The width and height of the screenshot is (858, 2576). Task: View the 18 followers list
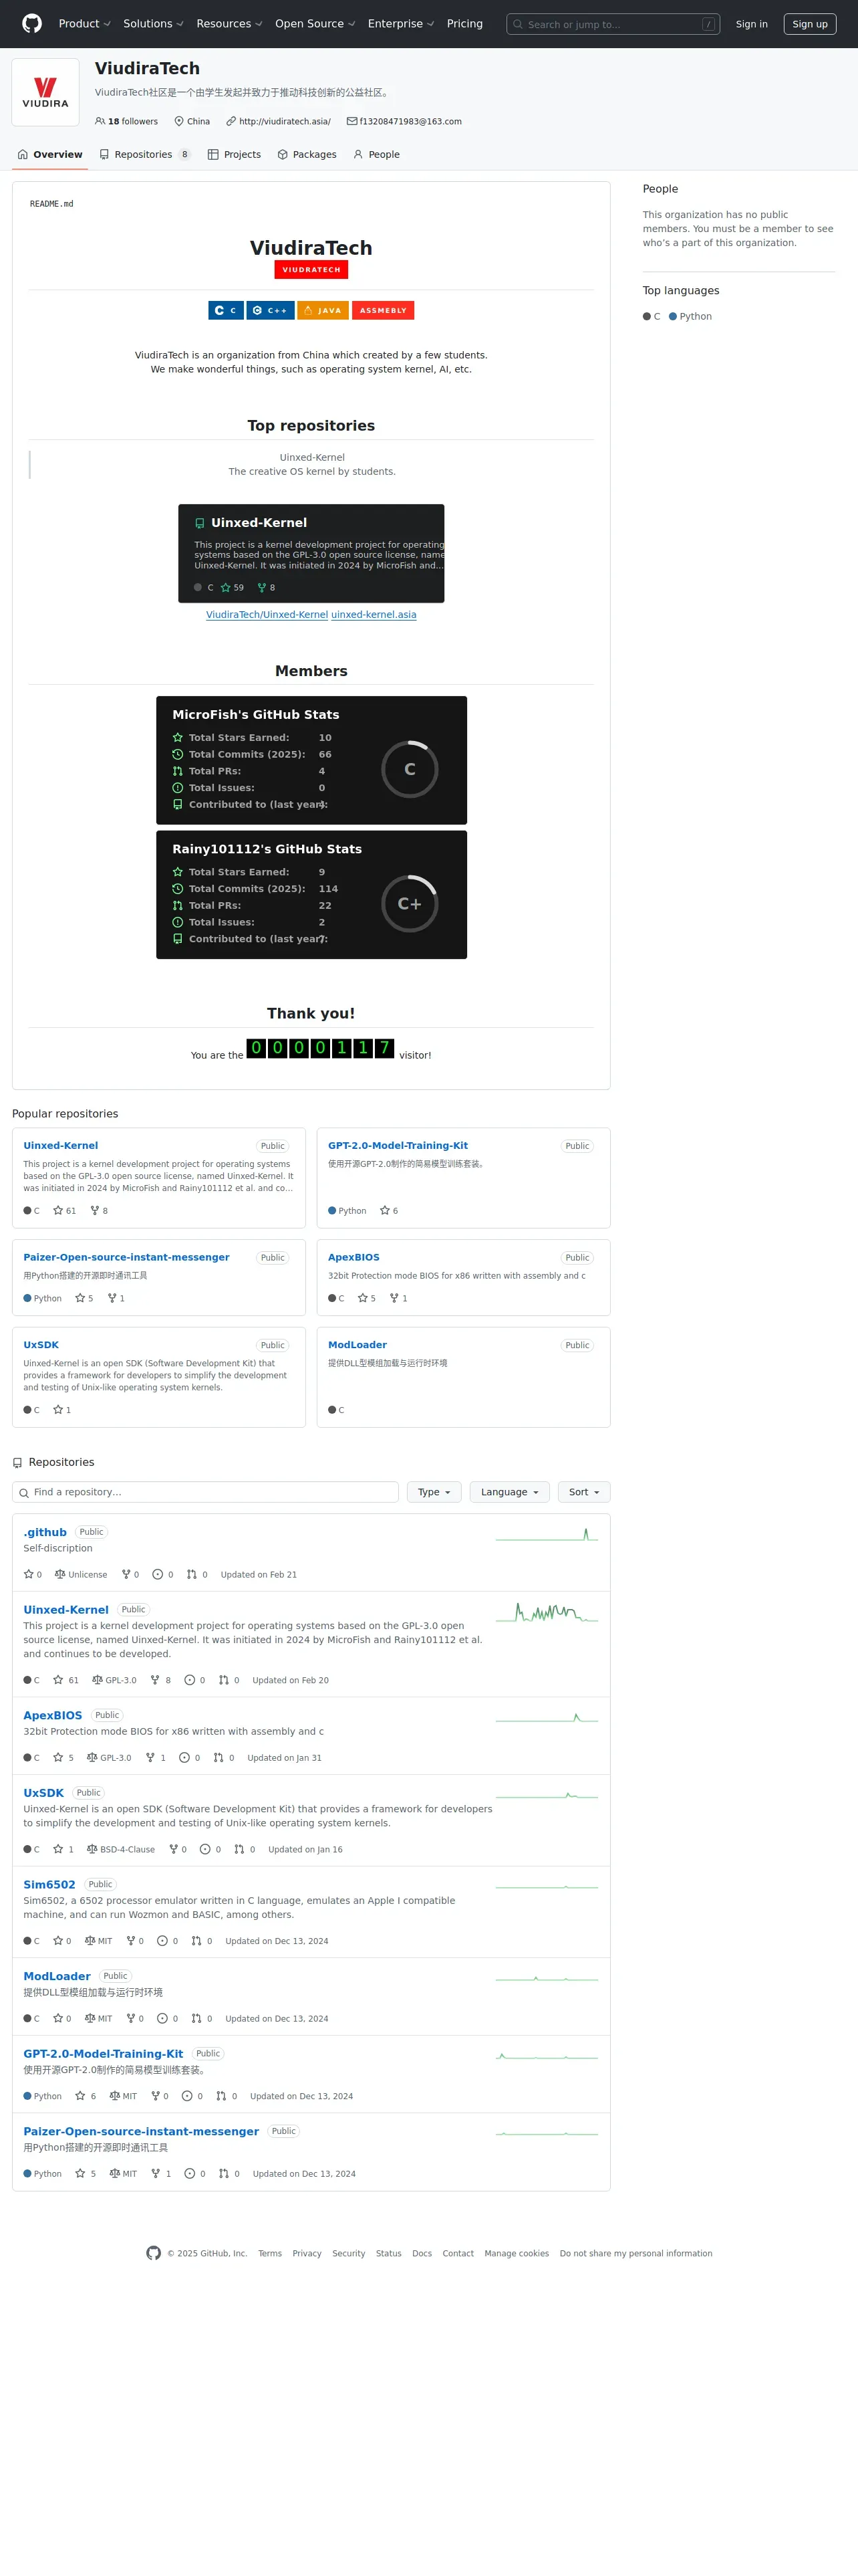[x=127, y=122]
